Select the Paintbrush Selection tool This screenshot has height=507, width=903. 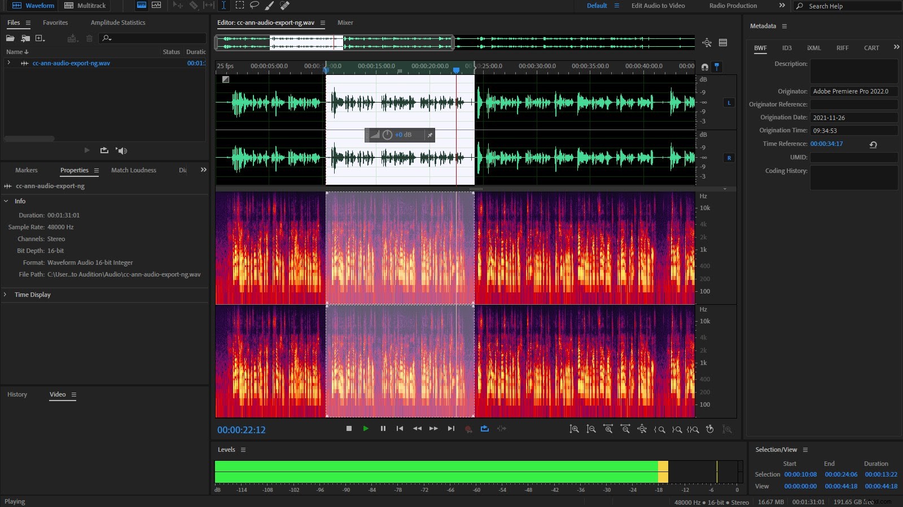click(269, 6)
